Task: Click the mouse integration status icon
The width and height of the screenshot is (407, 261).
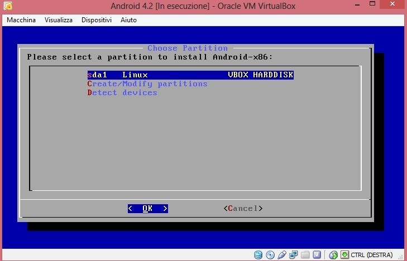Action: click(x=333, y=255)
